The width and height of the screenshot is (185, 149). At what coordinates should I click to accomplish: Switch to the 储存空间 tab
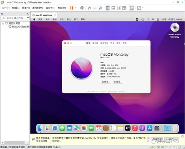(x=104, y=43)
